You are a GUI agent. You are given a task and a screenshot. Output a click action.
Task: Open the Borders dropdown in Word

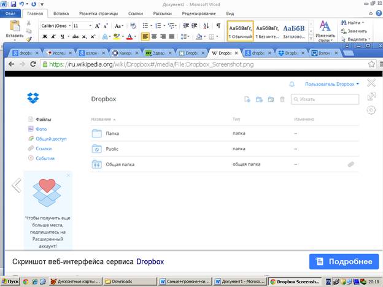click(214, 37)
